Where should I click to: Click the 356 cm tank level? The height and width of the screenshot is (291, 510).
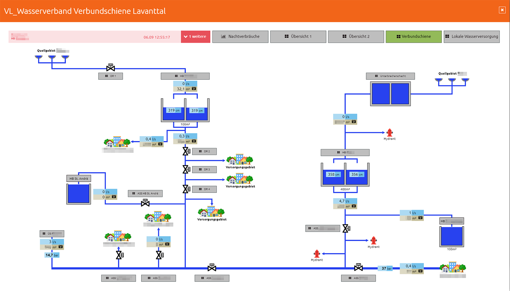coord(357,175)
